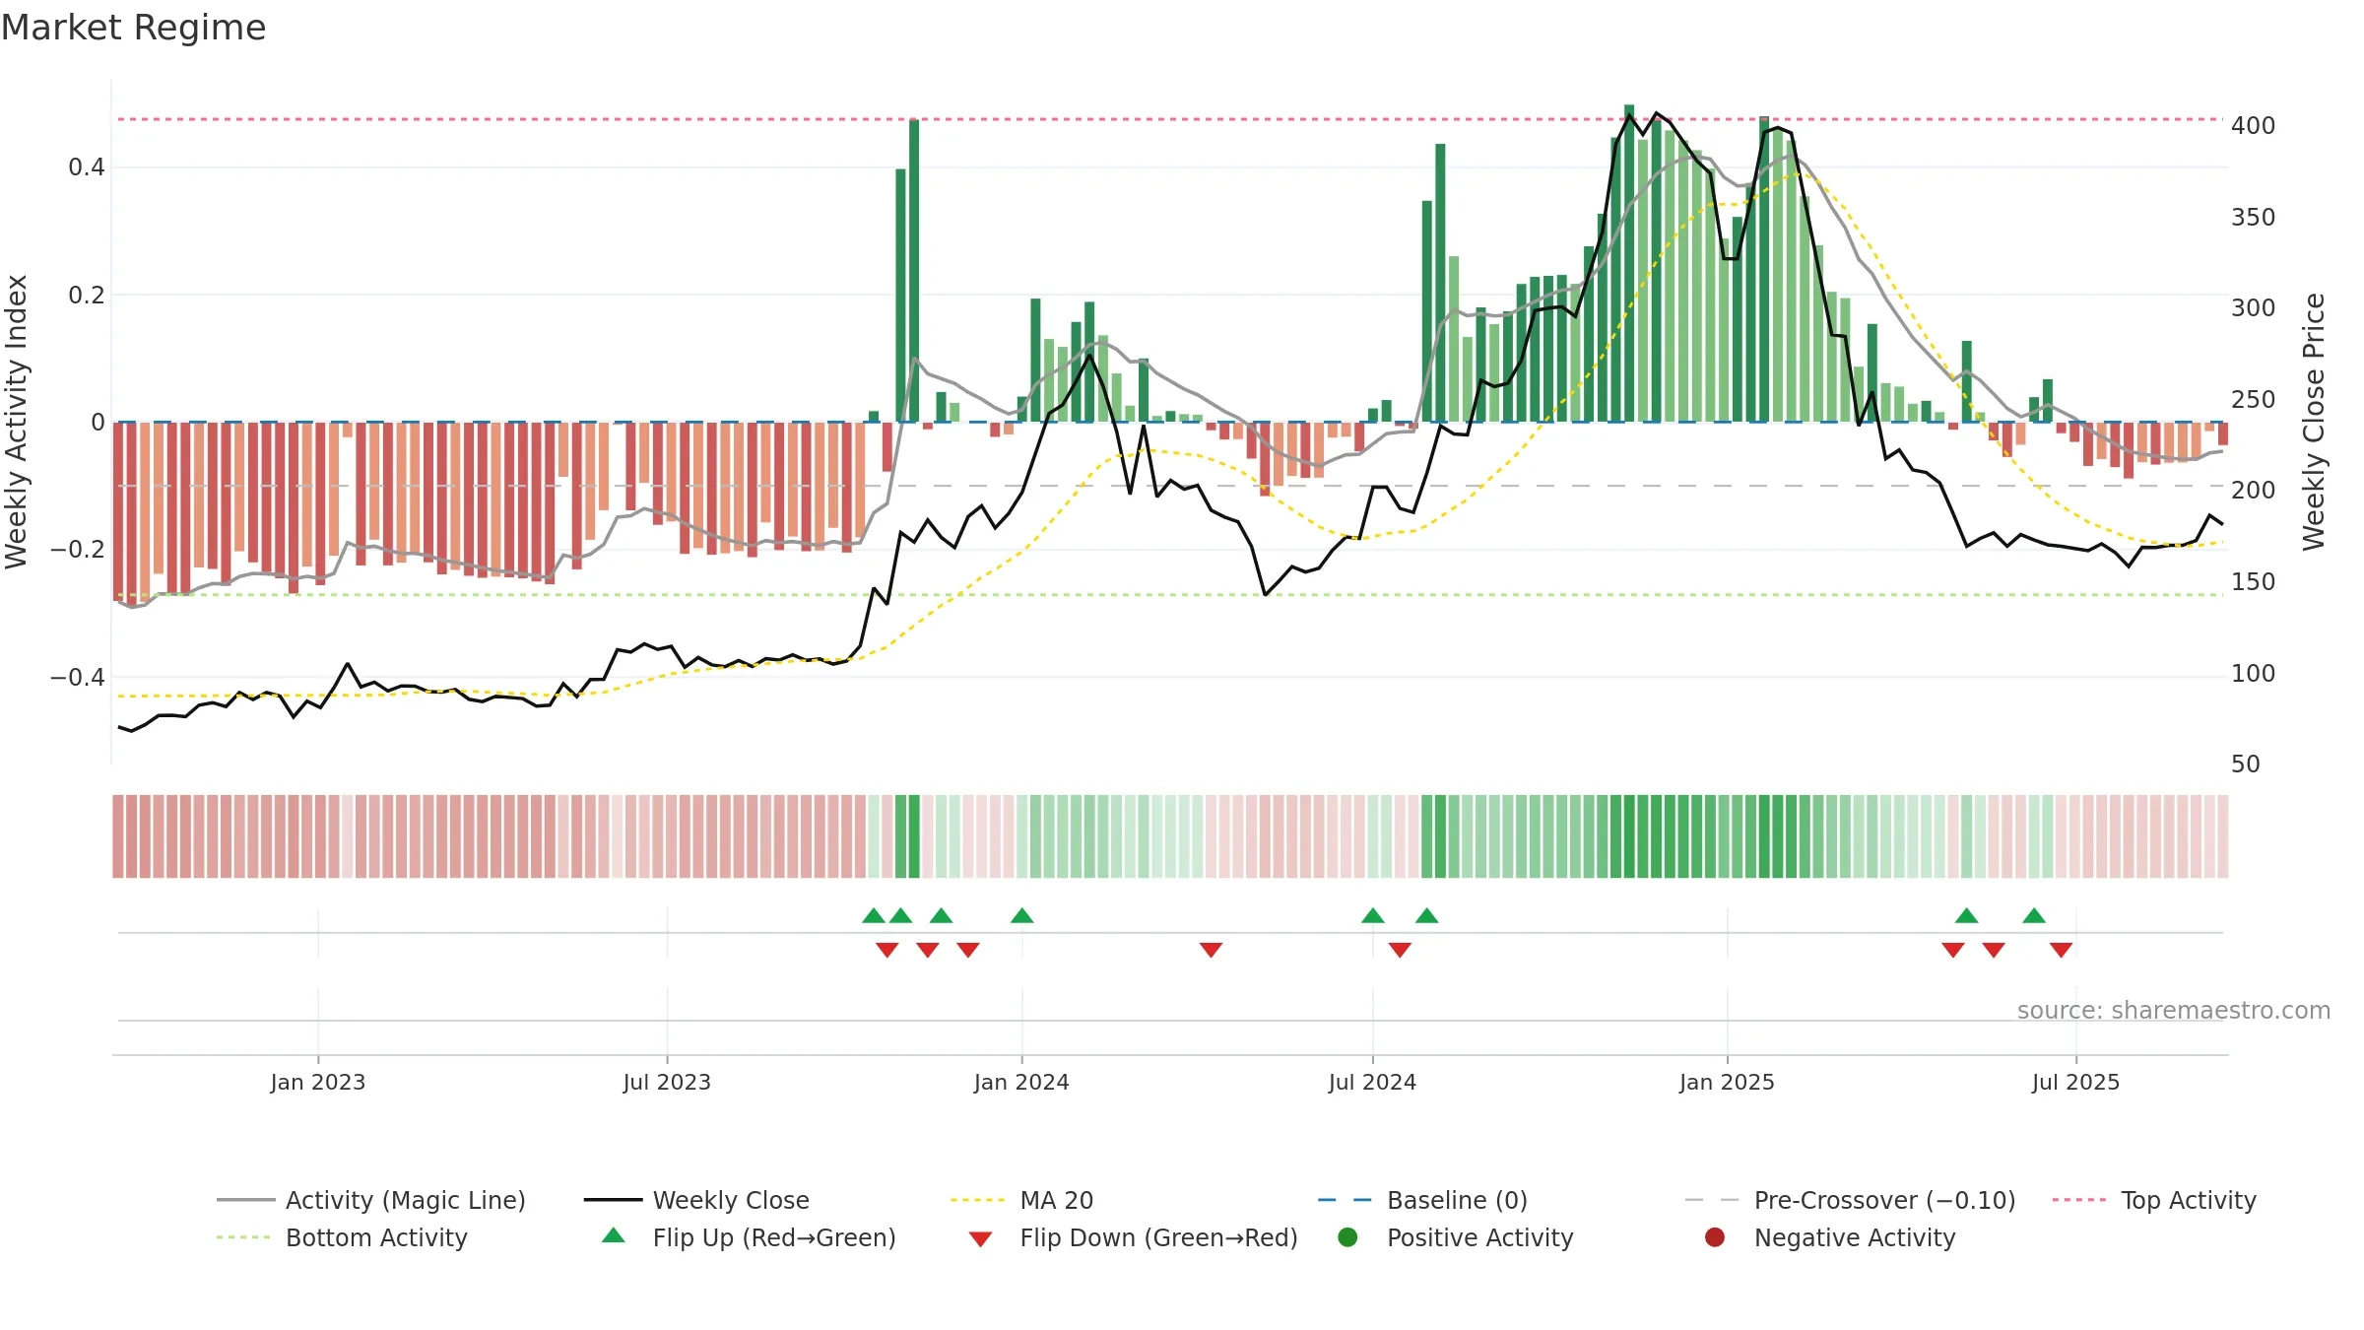
Task: Click the flip-up marker just after Jan 2024
Action: coord(1021,916)
